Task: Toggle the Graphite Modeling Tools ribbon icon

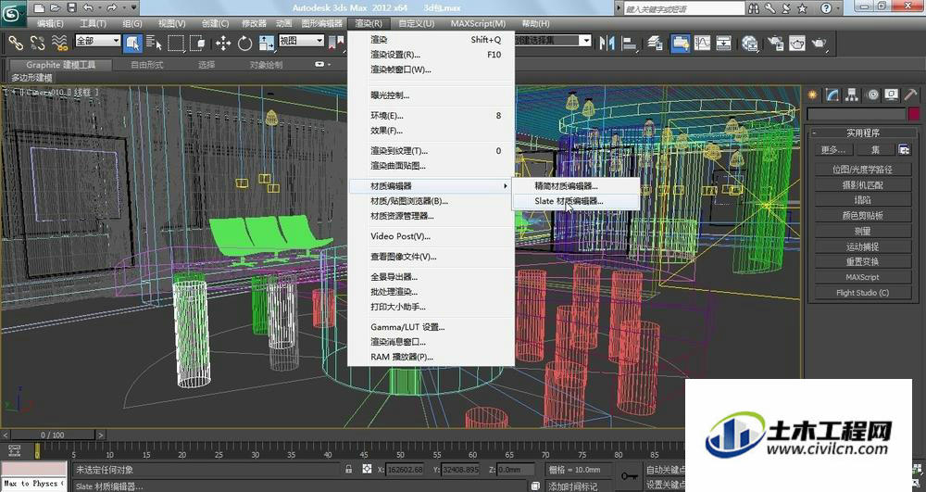Action: (x=681, y=44)
